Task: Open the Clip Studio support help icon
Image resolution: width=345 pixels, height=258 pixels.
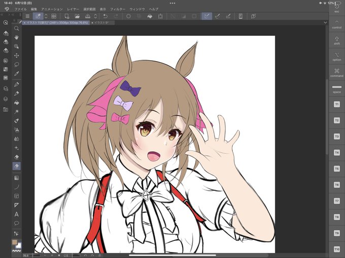Action: (x=253, y=16)
